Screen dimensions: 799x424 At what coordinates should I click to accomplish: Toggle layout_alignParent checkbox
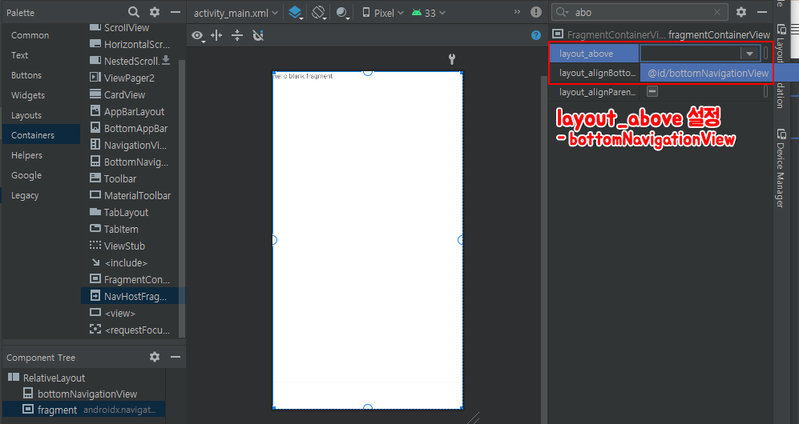point(652,91)
